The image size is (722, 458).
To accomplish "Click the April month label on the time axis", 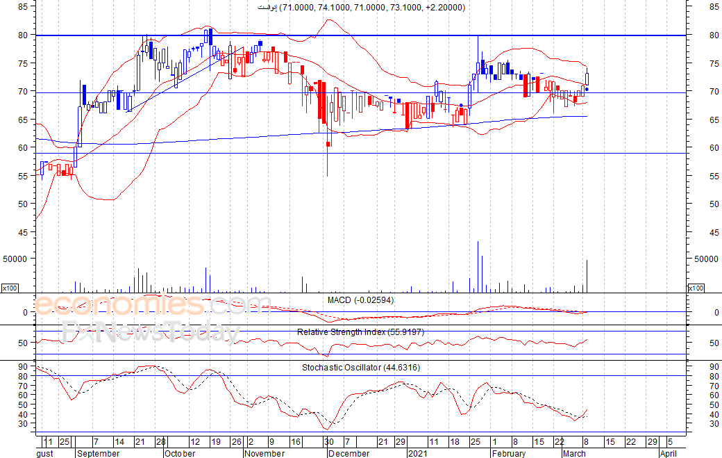I will click(668, 453).
